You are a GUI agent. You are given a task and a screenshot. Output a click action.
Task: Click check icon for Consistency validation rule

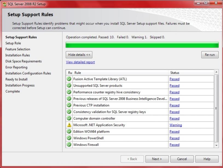[69, 112]
